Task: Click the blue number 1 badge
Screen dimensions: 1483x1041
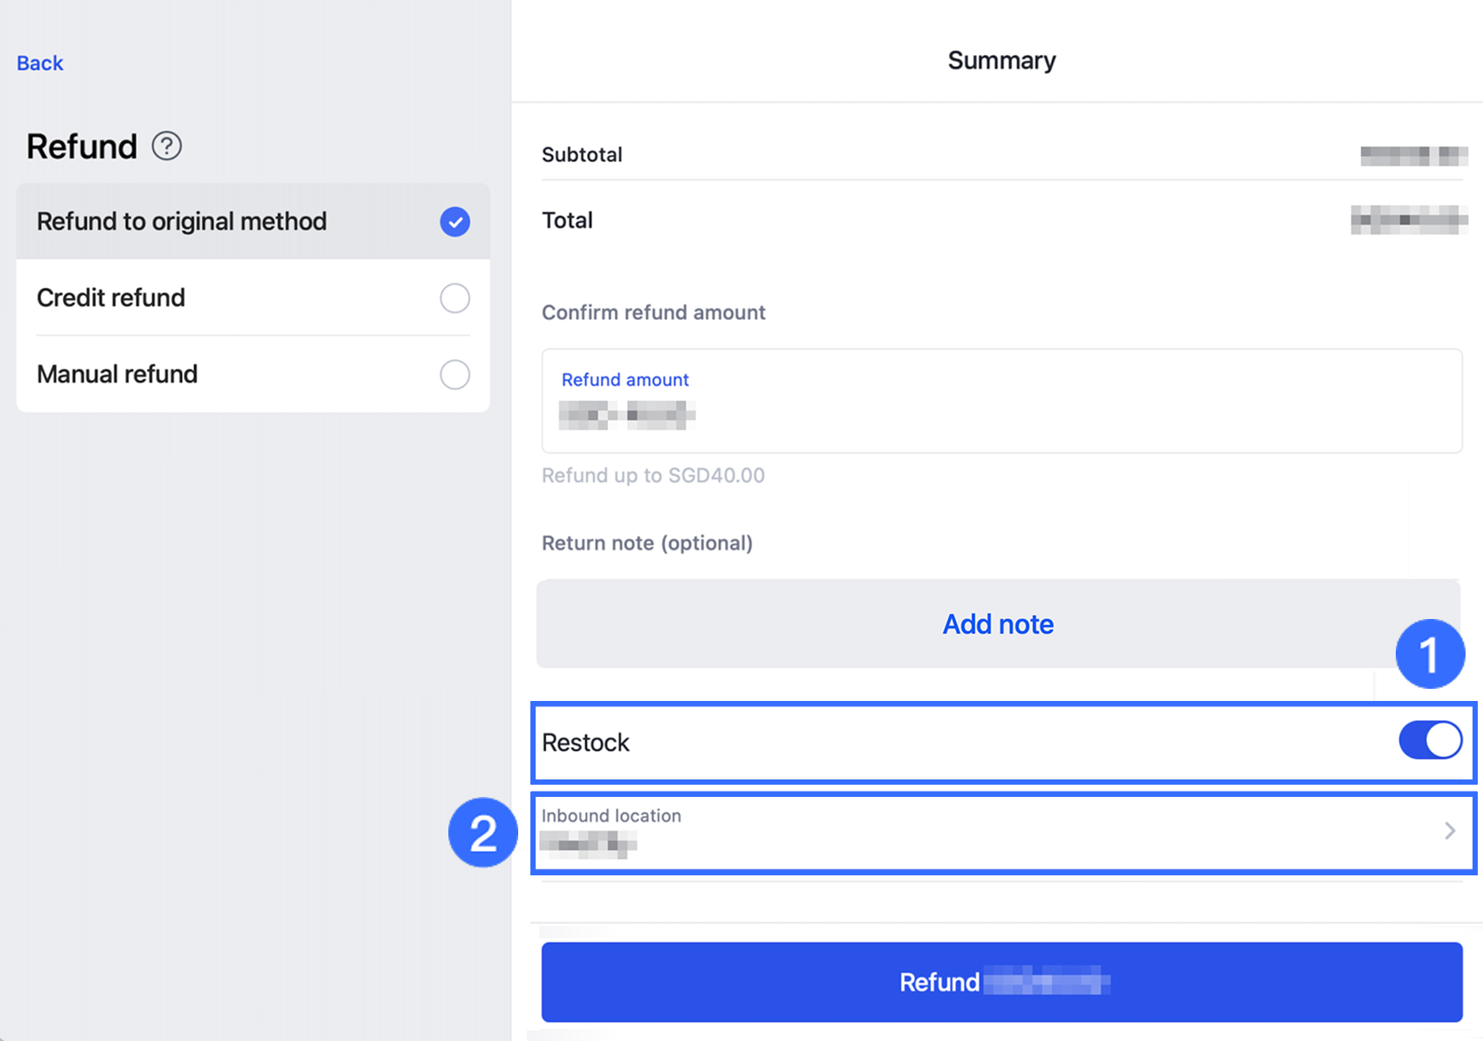Action: point(1429,654)
